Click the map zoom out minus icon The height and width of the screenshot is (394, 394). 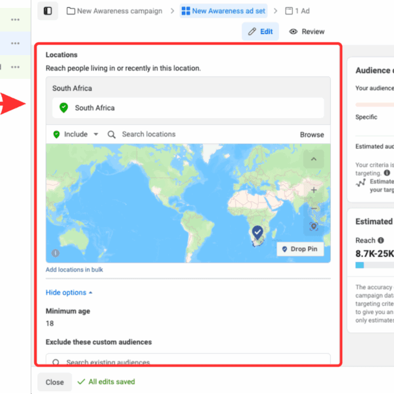[314, 208]
